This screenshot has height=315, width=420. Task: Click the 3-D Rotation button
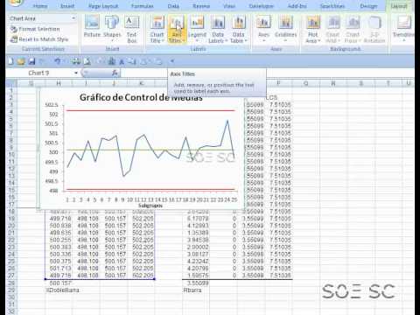[374, 30]
